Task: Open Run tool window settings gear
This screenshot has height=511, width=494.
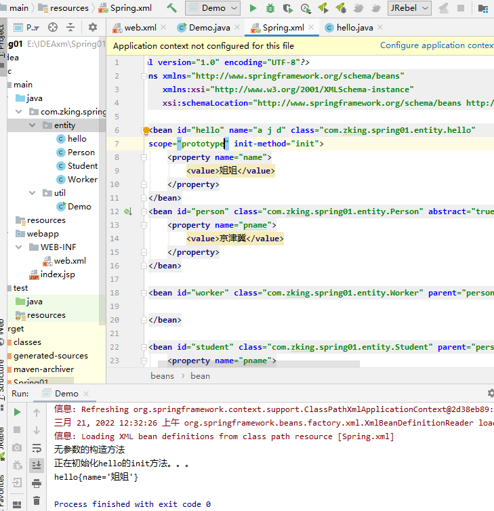Action: (491, 393)
